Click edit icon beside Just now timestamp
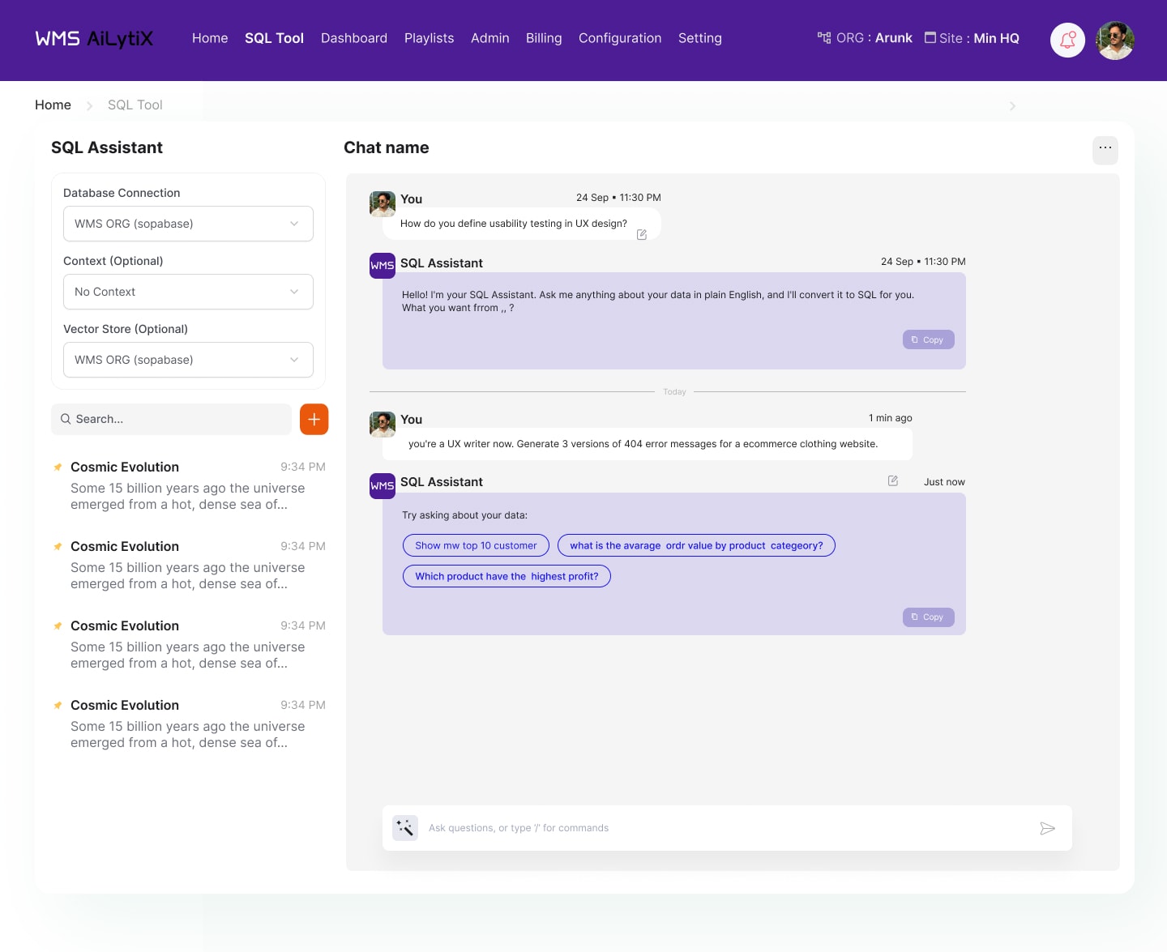Viewport: 1167px width, 952px height. tap(892, 481)
